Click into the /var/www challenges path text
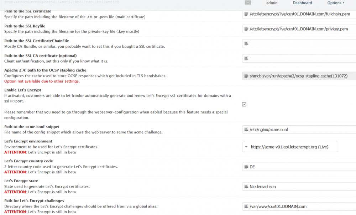 point(278,206)
